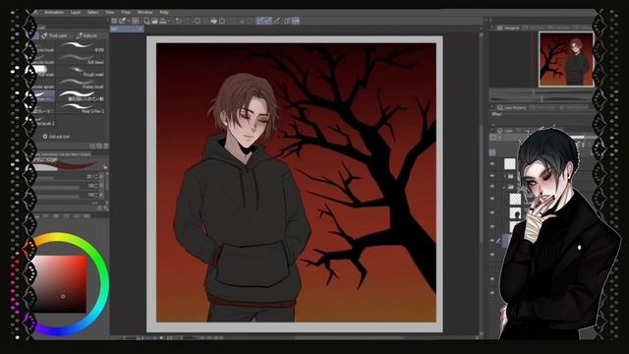Click the Redo icon in the command bar
The height and width of the screenshot is (354, 629).
188,21
